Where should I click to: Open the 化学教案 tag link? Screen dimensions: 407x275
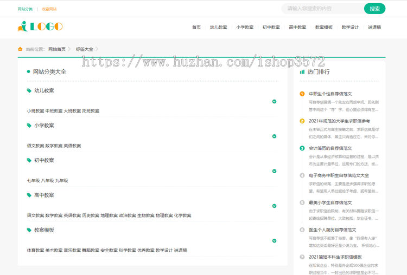(x=183, y=215)
